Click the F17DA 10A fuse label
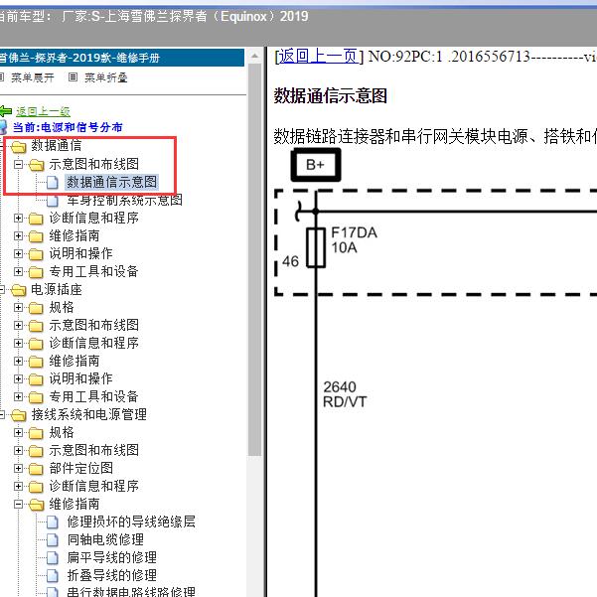Screen dimensions: 597x597 (x=354, y=240)
